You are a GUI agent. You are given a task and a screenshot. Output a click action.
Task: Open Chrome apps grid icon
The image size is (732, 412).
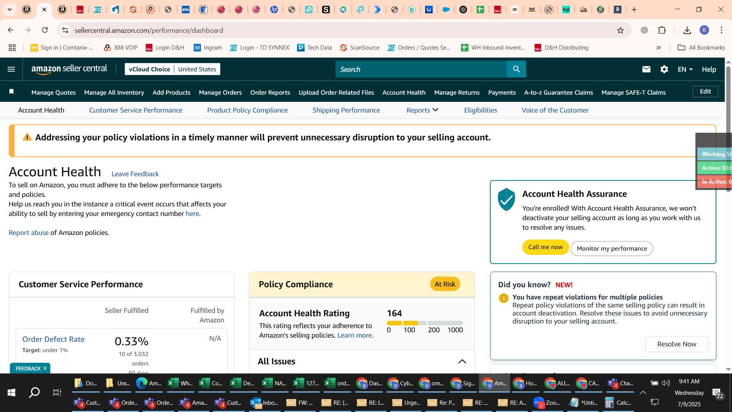click(x=12, y=48)
